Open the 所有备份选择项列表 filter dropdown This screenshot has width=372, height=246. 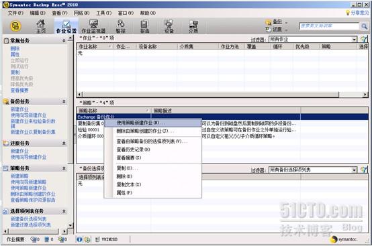click(x=354, y=170)
